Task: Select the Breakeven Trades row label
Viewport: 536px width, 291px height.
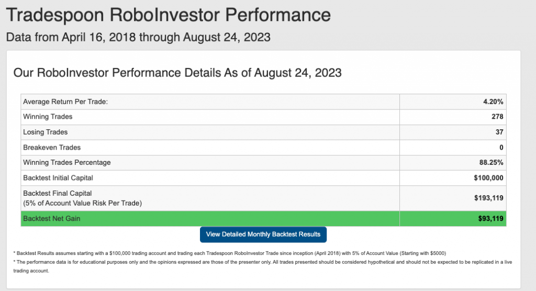Action: [52, 148]
